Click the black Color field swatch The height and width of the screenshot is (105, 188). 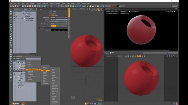[59, 30]
